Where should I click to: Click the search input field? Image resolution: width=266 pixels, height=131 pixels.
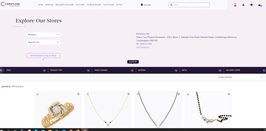tap(189, 5)
